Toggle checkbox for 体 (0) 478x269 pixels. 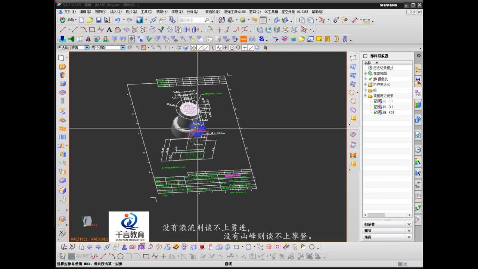(376, 101)
